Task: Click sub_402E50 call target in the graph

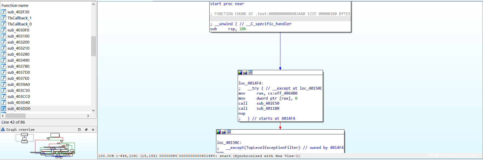Action: pyautogui.click(x=268, y=103)
